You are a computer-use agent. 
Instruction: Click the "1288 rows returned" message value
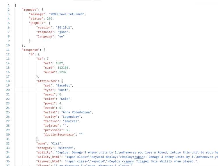[67, 14]
